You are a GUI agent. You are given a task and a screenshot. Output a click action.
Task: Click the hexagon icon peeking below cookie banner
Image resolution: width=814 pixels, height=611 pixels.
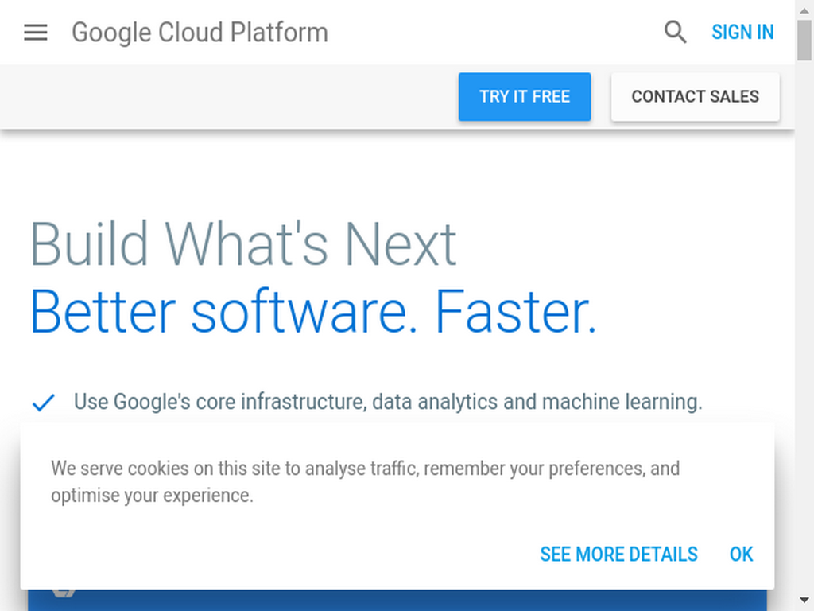[64, 592]
